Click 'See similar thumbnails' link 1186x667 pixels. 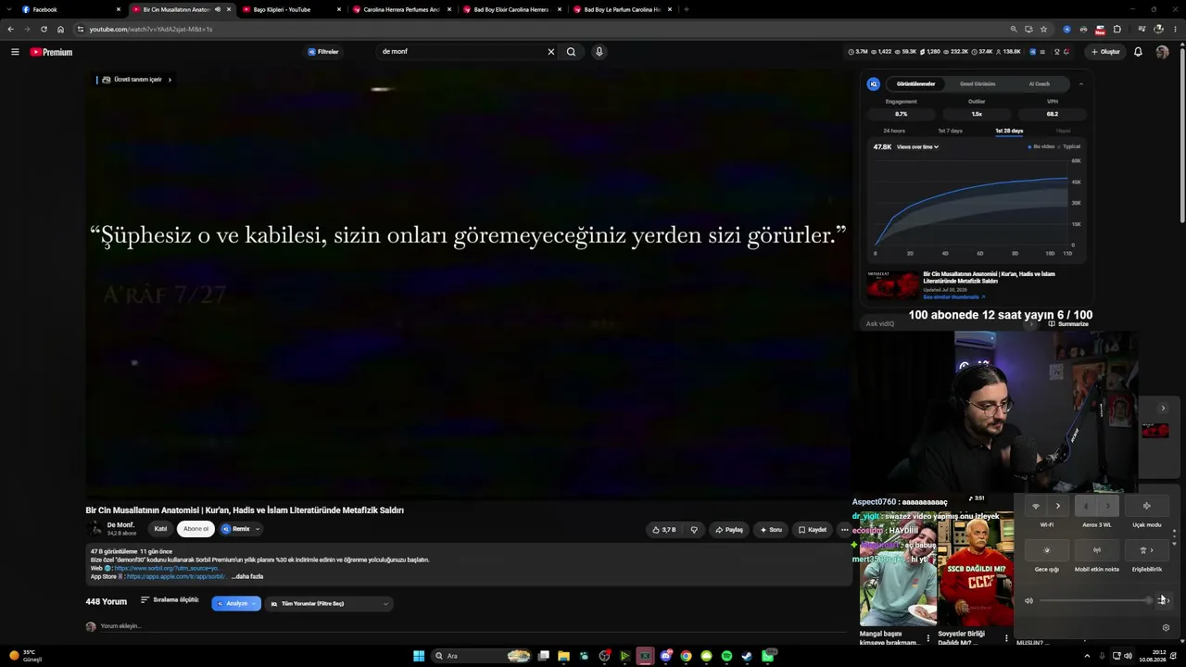pos(953,297)
